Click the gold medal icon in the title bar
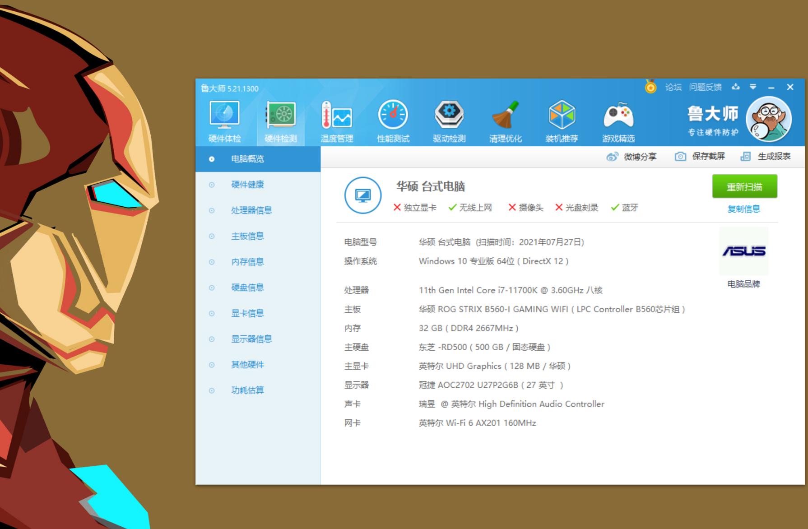The width and height of the screenshot is (808, 529). point(650,87)
